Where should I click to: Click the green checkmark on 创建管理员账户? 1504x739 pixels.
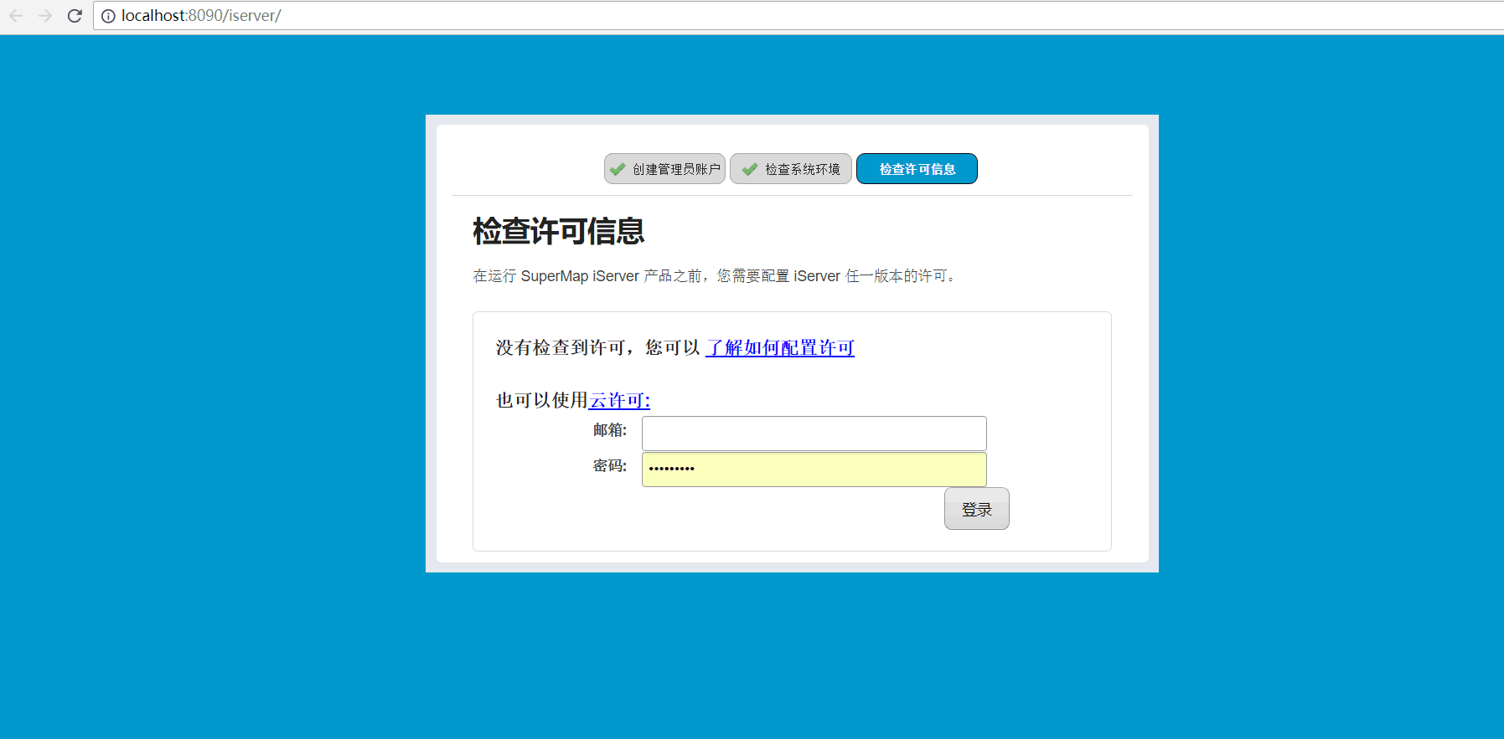point(618,169)
